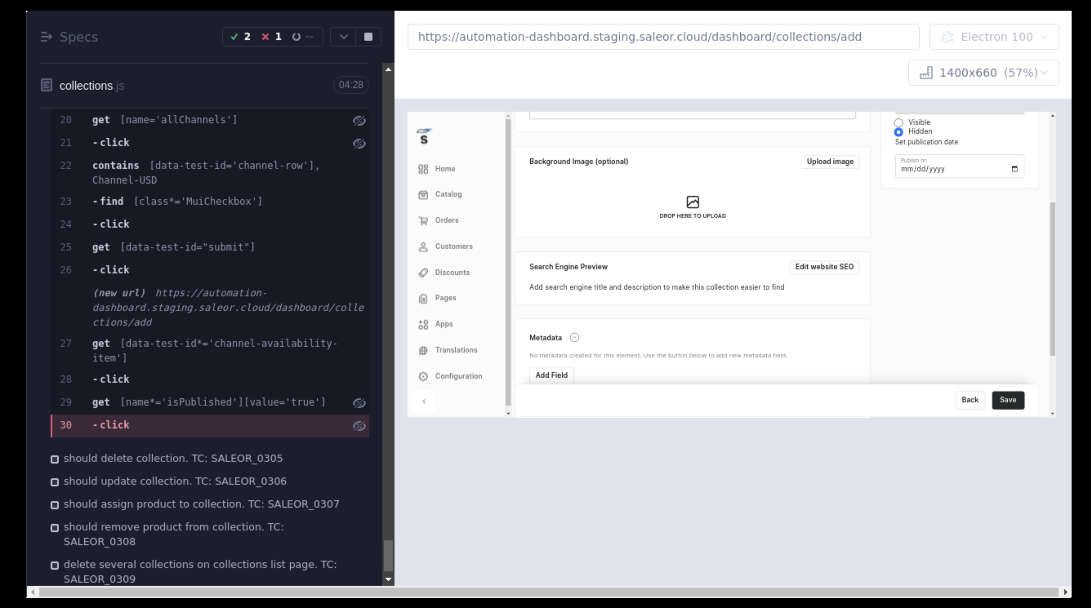The width and height of the screenshot is (1091, 608).
Task: Expand test should delete collection SALEOR_0305
Action: pos(173,459)
